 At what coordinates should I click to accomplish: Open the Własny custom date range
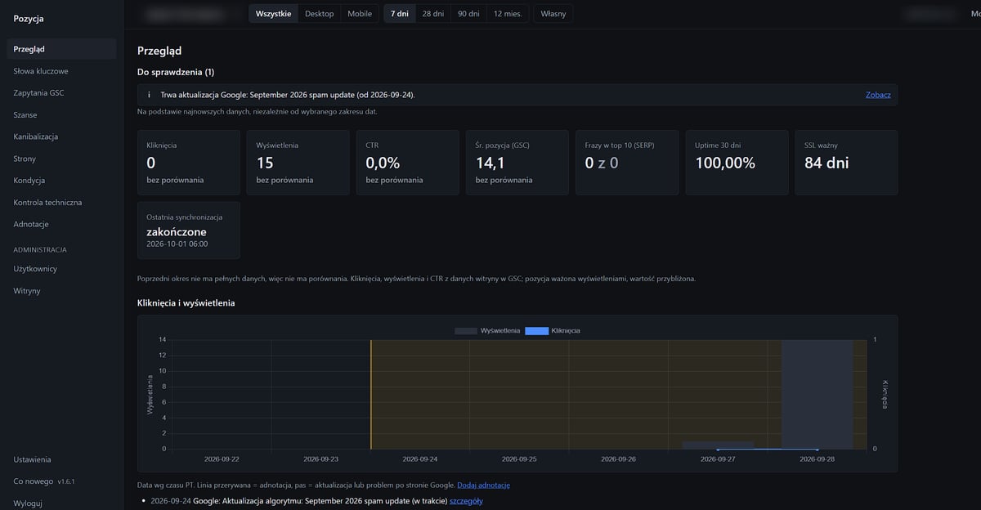coord(553,14)
